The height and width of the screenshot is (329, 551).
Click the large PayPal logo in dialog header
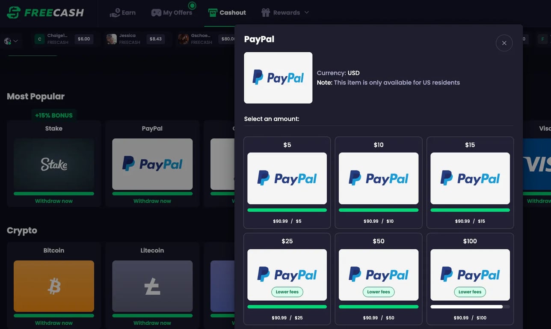[x=278, y=78]
